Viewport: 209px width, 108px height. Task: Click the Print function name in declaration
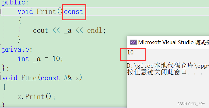click(46, 12)
